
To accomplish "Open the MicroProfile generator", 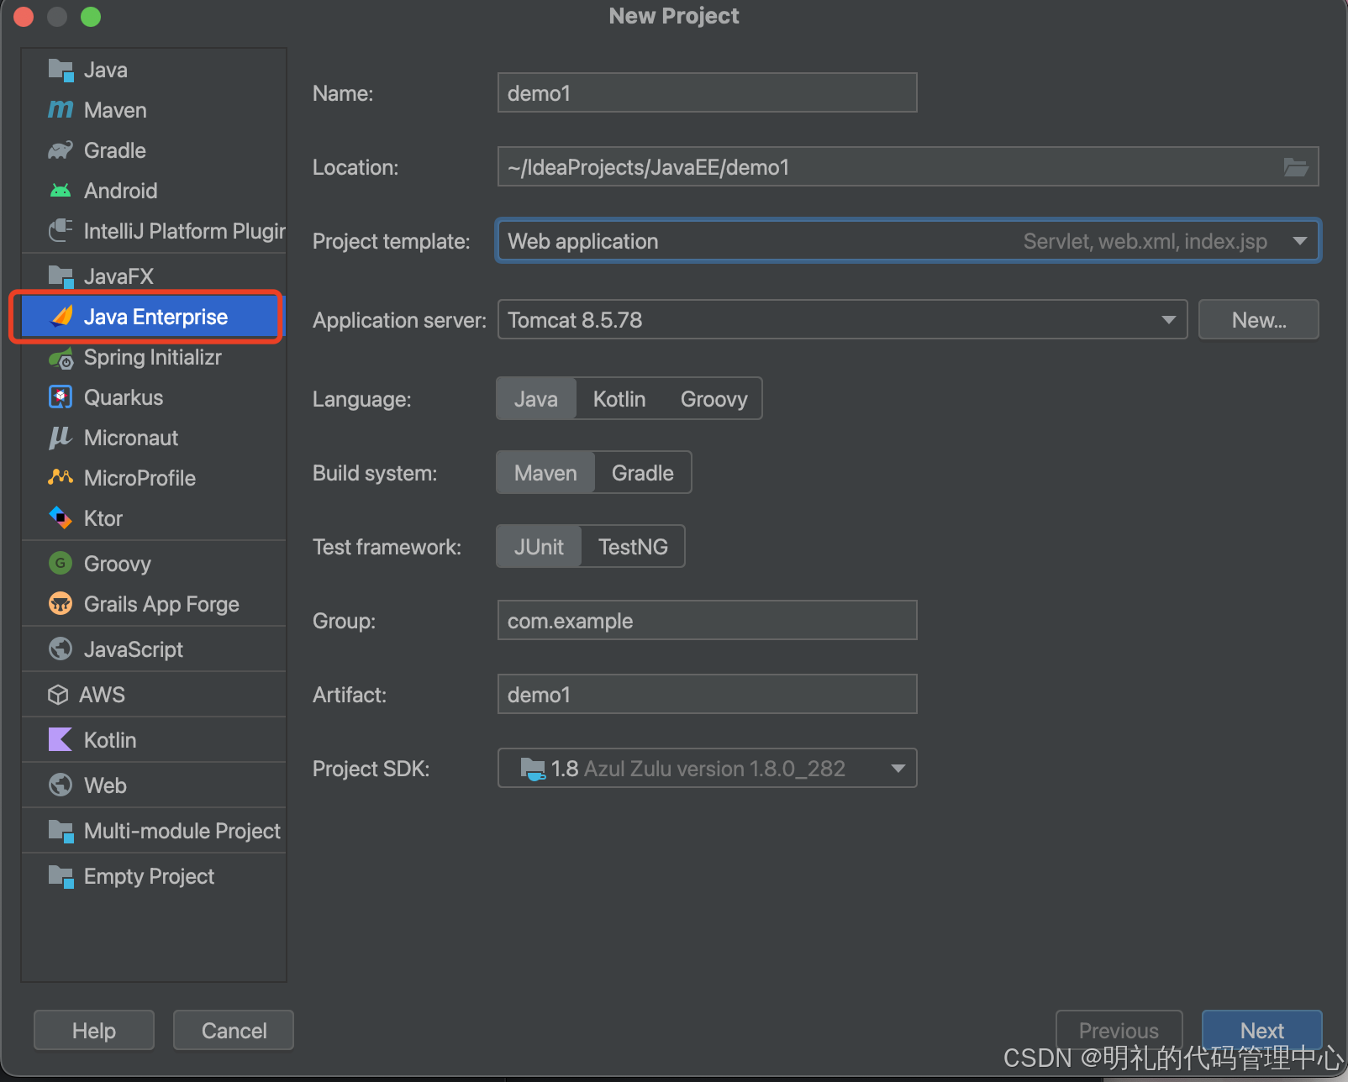I will (x=140, y=478).
